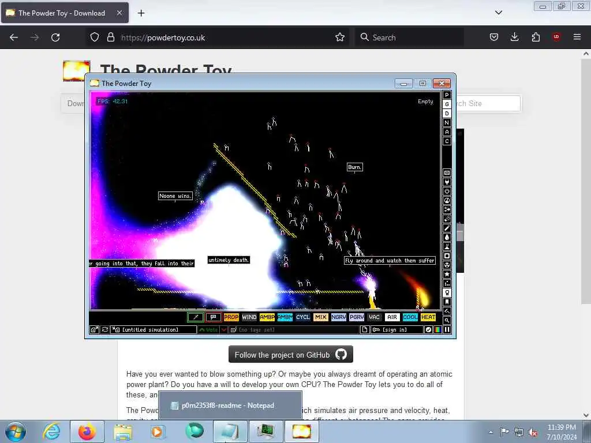Screen dimensions: 591x443
Task: Select the PROP tool
Action: tap(231, 317)
